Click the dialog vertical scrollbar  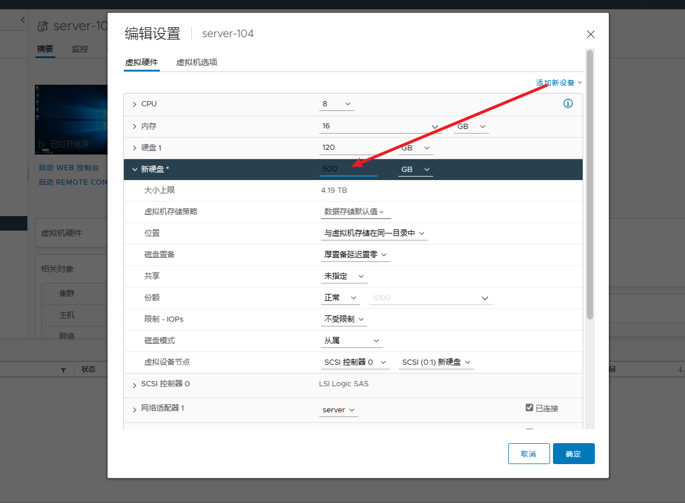tap(590, 186)
